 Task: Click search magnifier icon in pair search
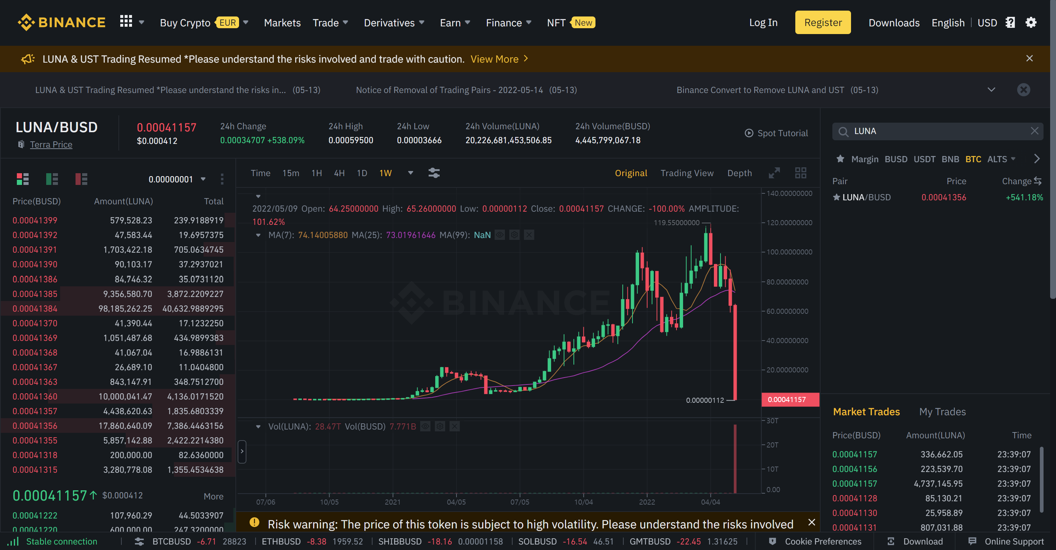pyautogui.click(x=843, y=131)
